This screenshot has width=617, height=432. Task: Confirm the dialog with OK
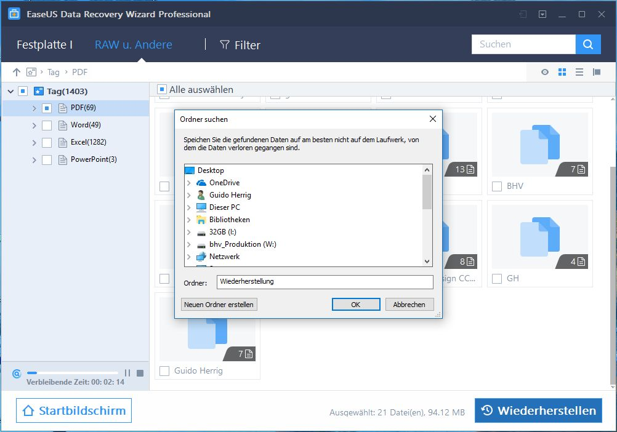[356, 304]
